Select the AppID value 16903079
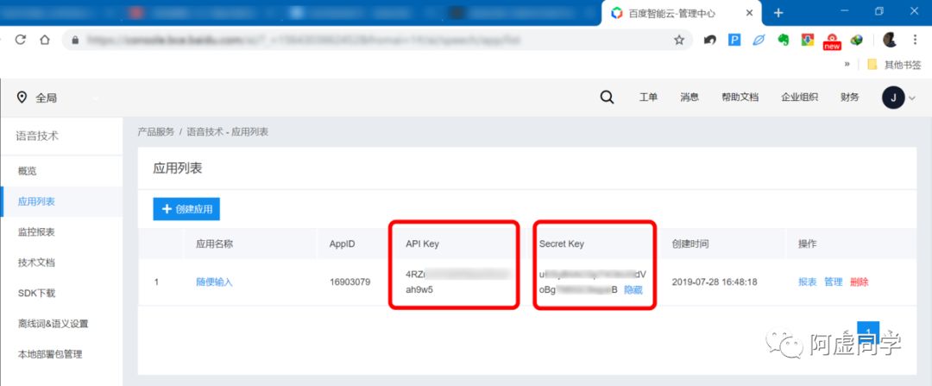The width and height of the screenshot is (932, 386). pyautogui.click(x=349, y=282)
